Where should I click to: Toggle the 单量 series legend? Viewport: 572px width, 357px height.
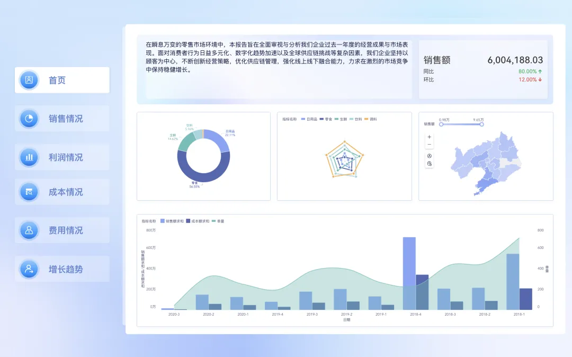218,221
